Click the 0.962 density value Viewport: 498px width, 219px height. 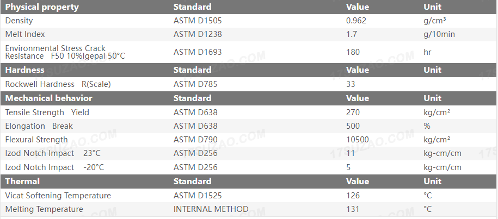coord(356,21)
